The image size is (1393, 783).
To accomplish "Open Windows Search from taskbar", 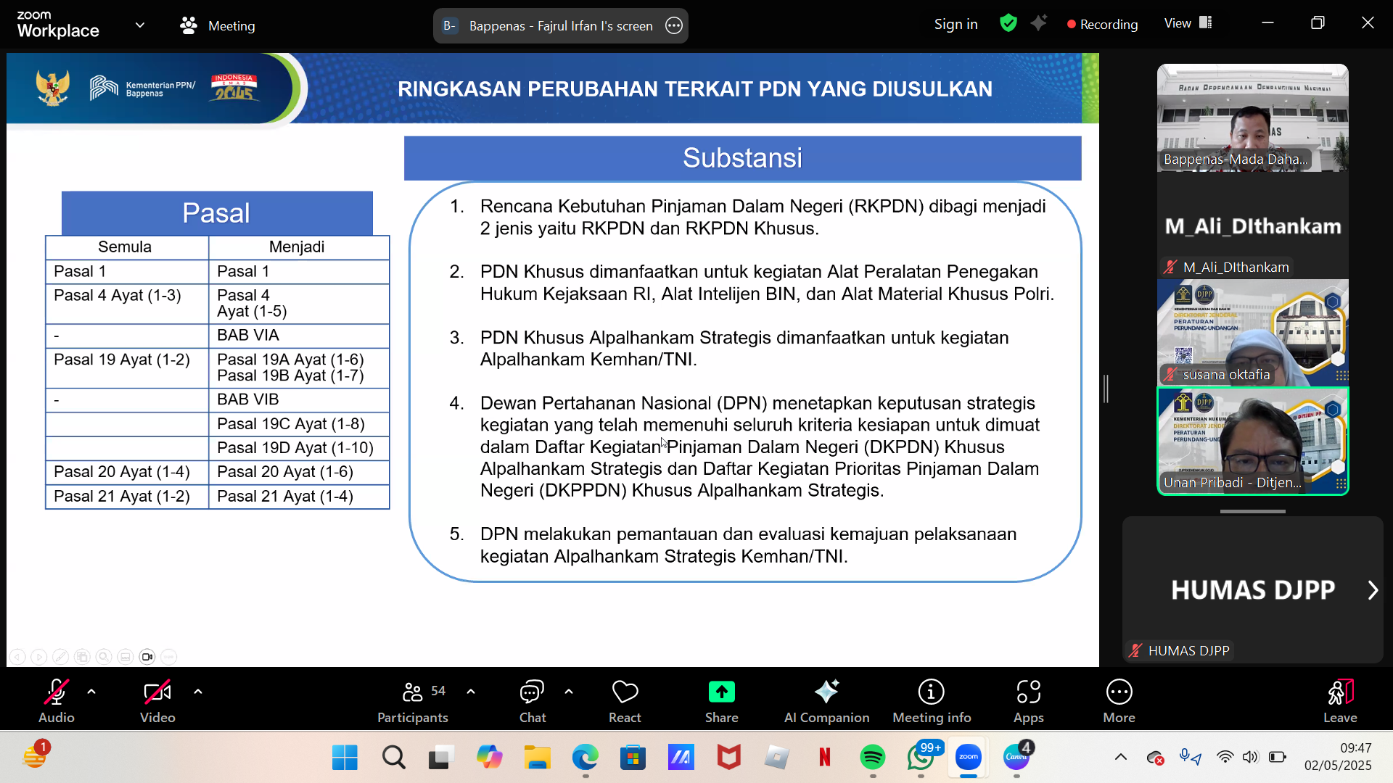I will point(393,758).
